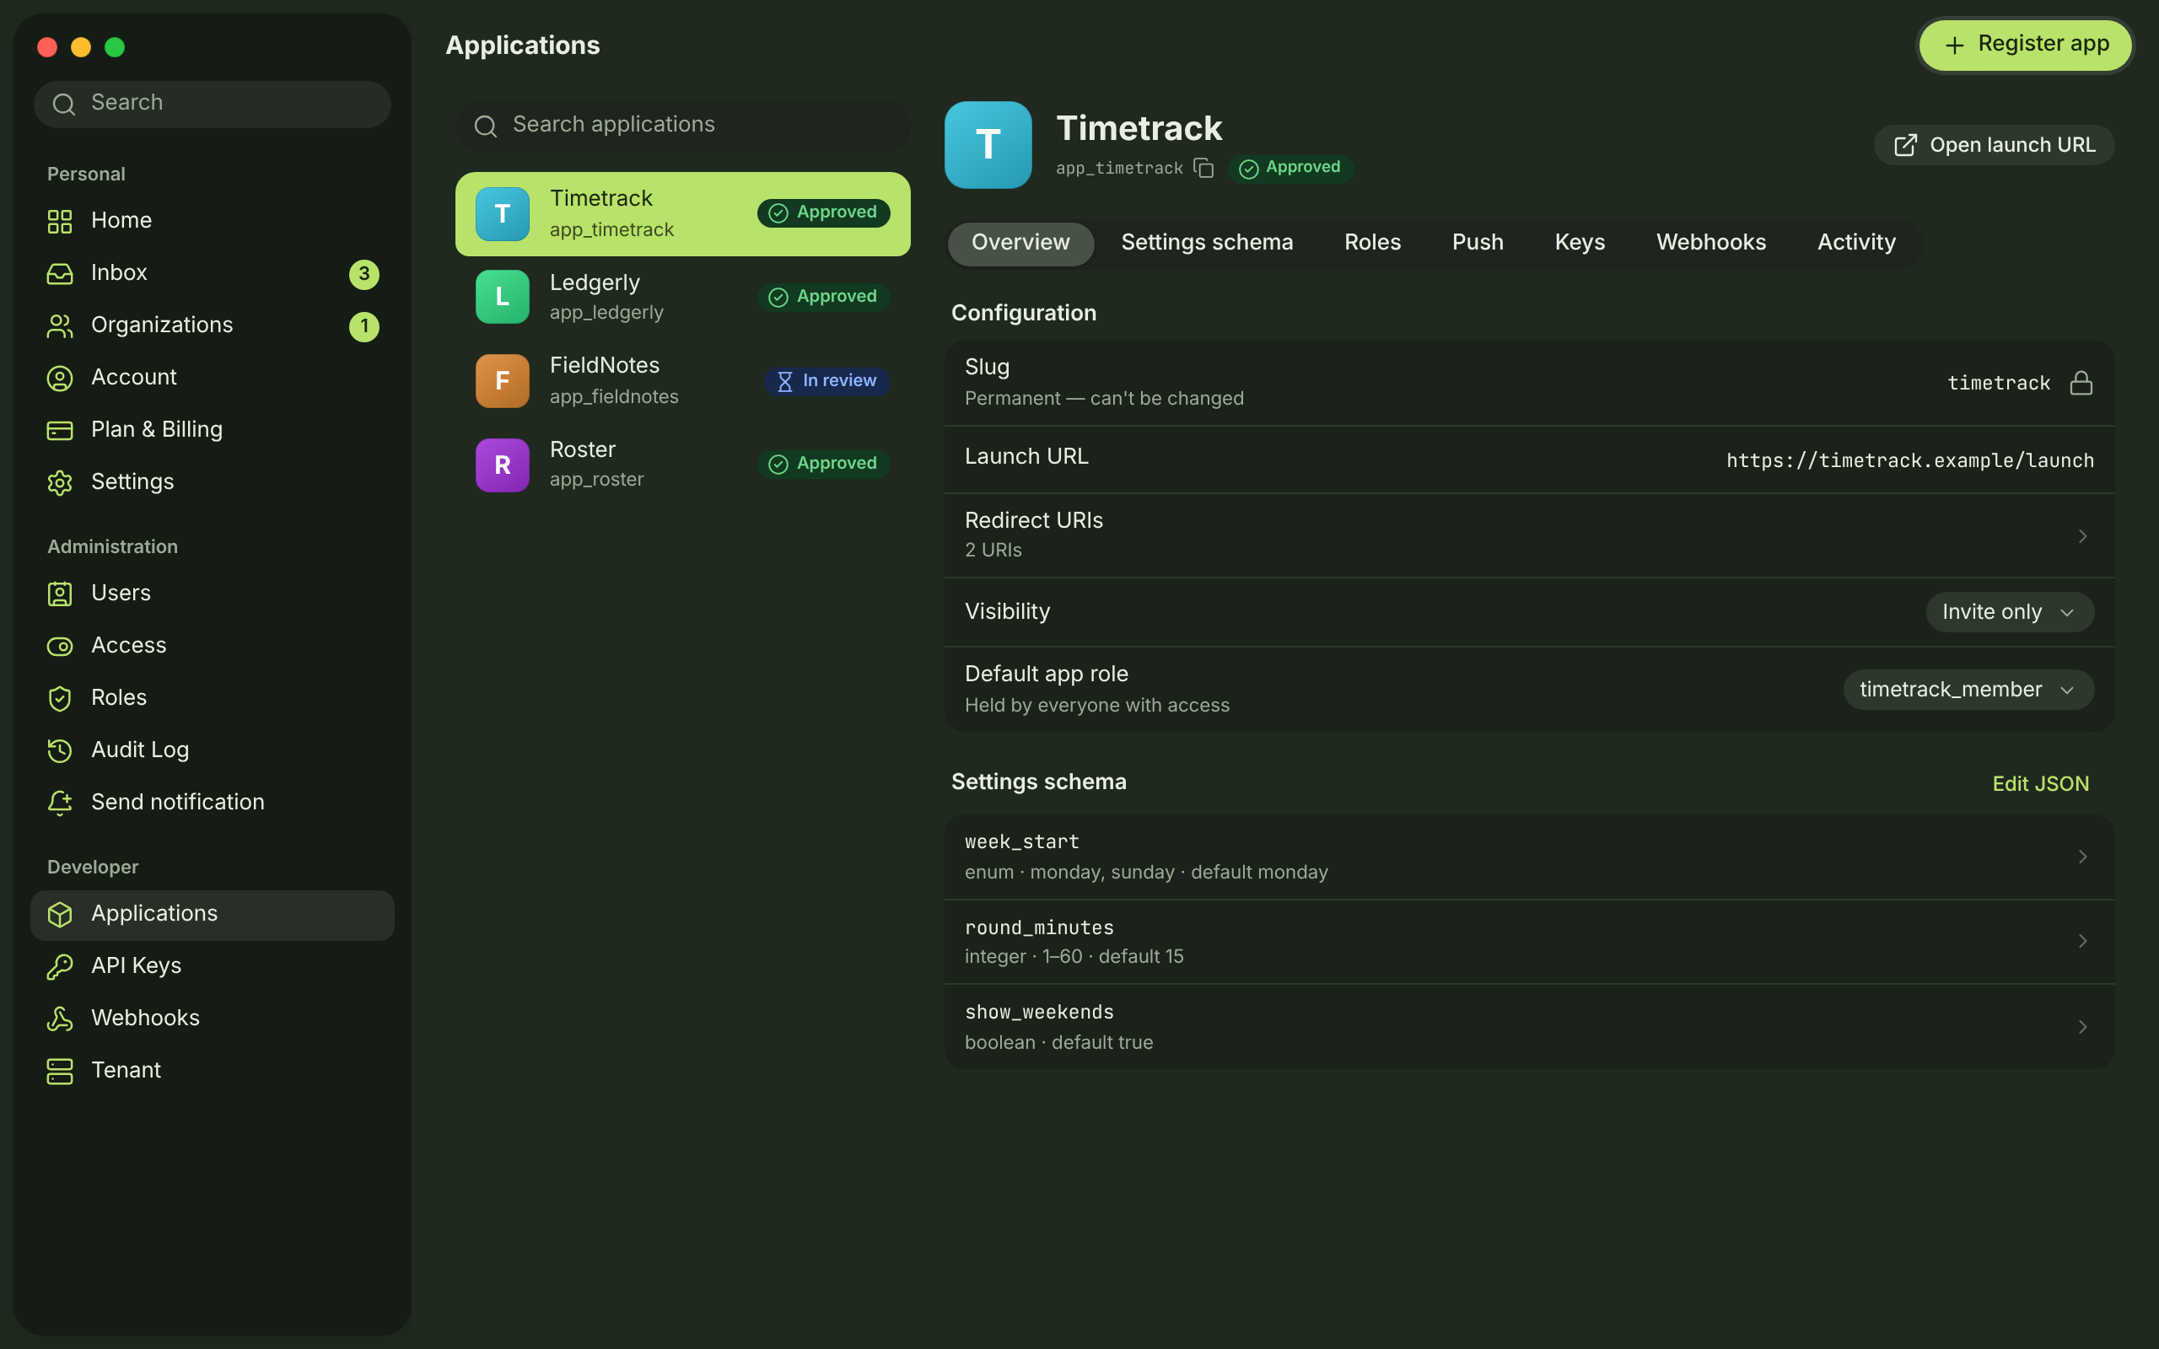Switch to the Push tab

pyautogui.click(x=1478, y=243)
